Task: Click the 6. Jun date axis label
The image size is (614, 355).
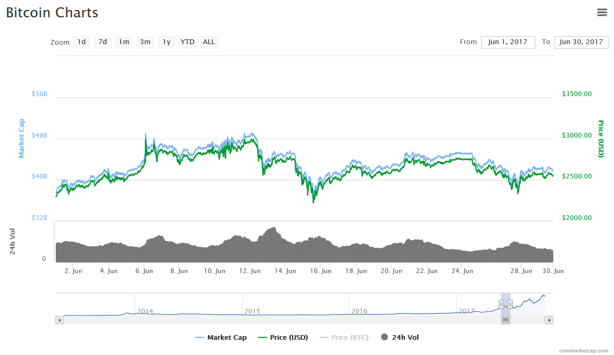Action: click(x=144, y=271)
